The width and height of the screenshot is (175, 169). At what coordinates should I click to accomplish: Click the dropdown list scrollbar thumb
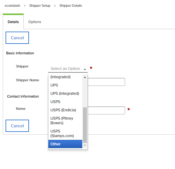click(85, 125)
